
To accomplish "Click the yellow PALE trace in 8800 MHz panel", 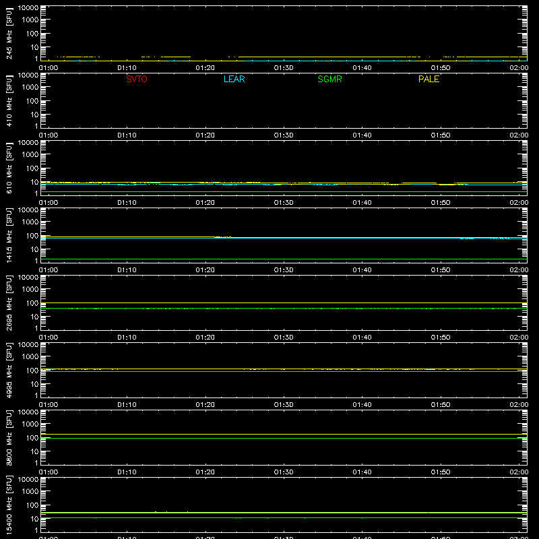I will [284, 434].
